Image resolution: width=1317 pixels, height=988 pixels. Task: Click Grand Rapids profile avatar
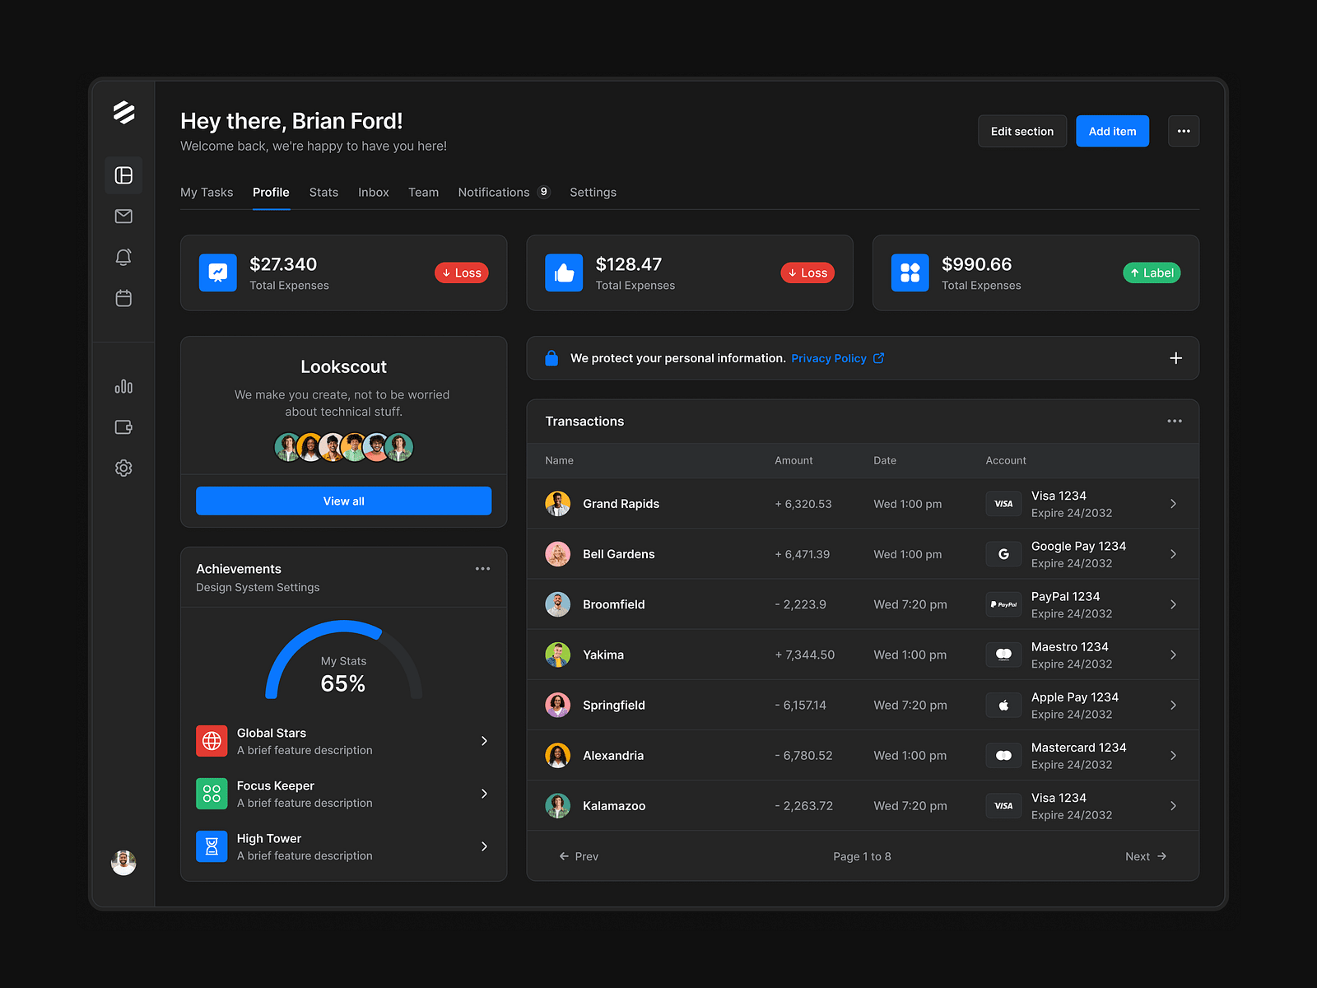point(557,504)
